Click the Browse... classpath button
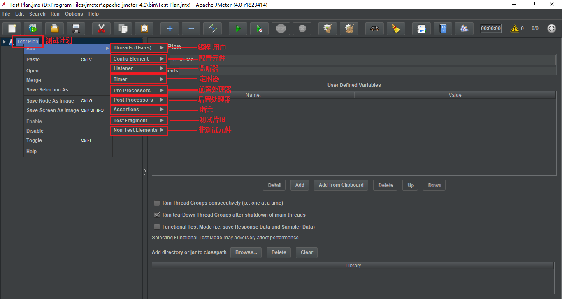Screen dimensions: 562x299 (x=246, y=252)
